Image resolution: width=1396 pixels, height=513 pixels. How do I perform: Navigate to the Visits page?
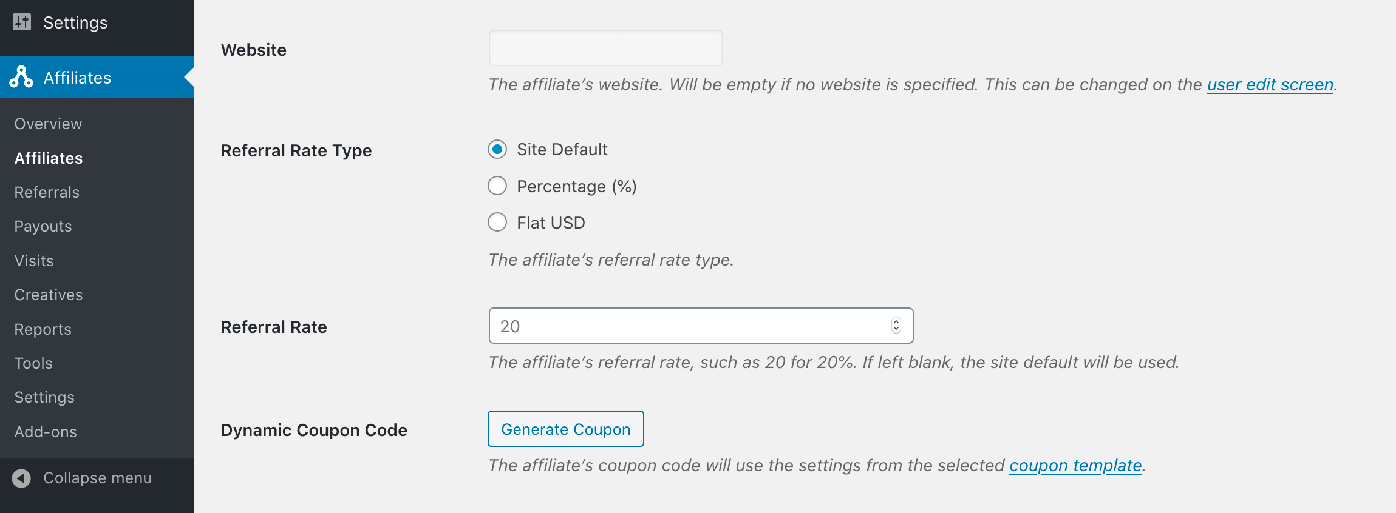tap(34, 261)
